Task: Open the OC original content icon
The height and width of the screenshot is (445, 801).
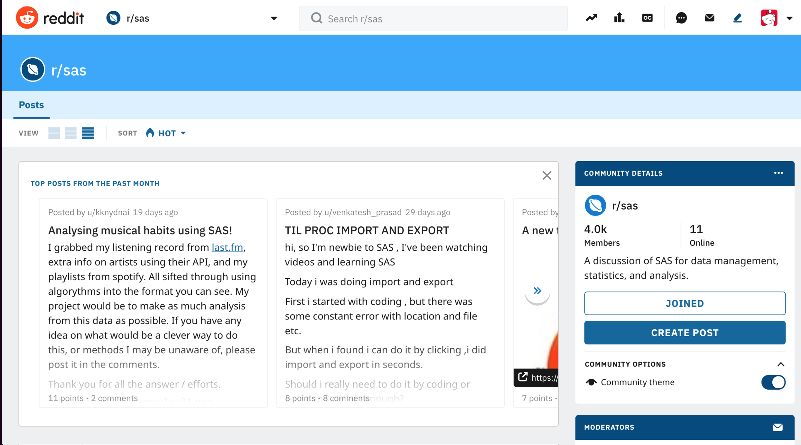Action: click(647, 18)
